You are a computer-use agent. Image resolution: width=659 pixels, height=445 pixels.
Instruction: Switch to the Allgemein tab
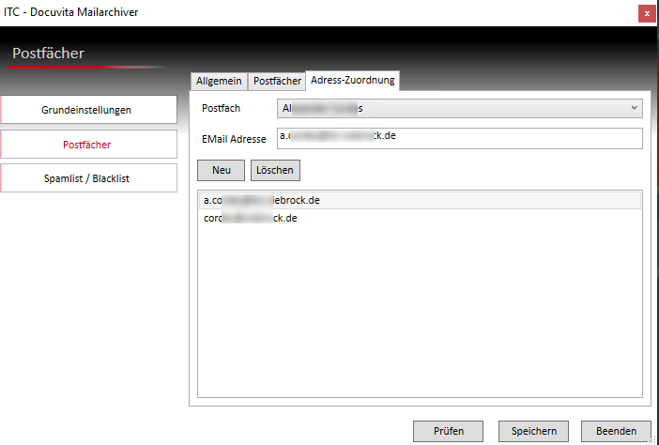(x=218, y=82)
